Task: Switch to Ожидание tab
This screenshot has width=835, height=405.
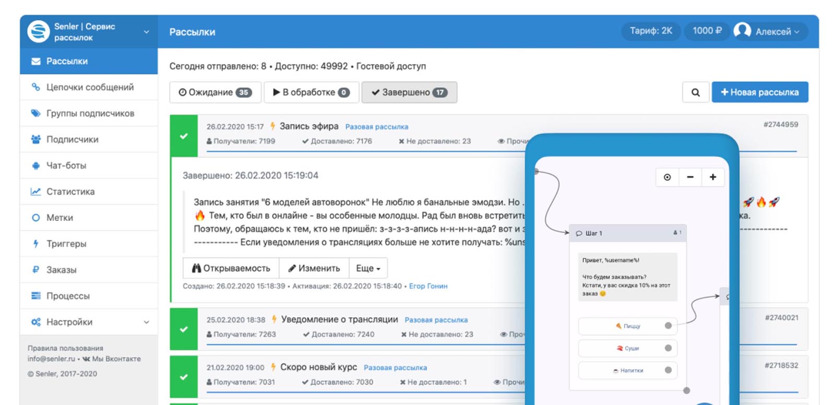Action: point(216,92)
